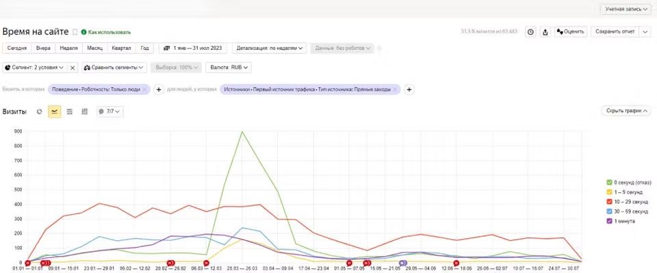This screenshot has width=657, height=273.
Task: Select the Неделя period tab
Action: pos(68,48)
